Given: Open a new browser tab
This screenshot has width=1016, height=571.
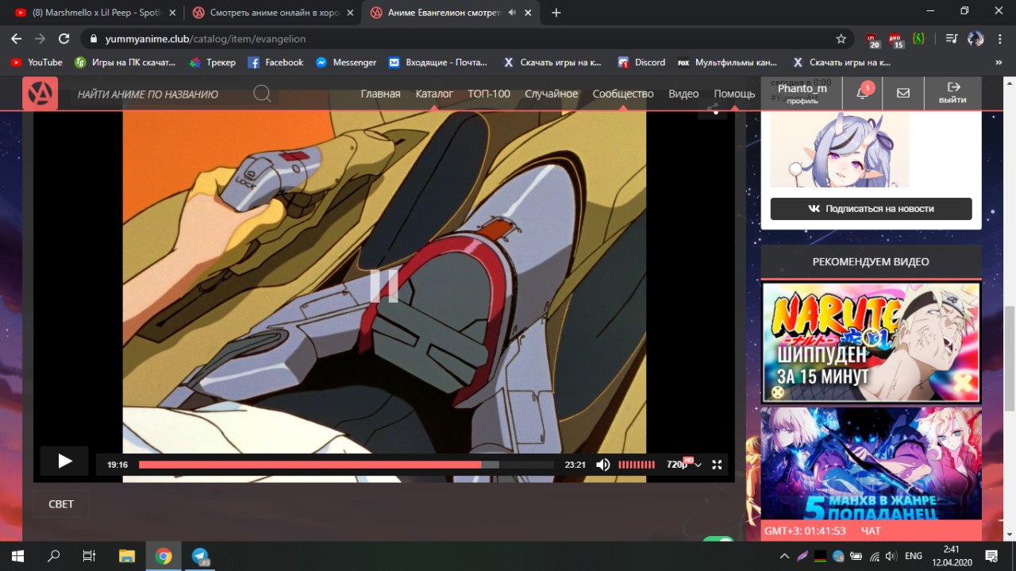Looking at the screenshot, I should 556,13.
